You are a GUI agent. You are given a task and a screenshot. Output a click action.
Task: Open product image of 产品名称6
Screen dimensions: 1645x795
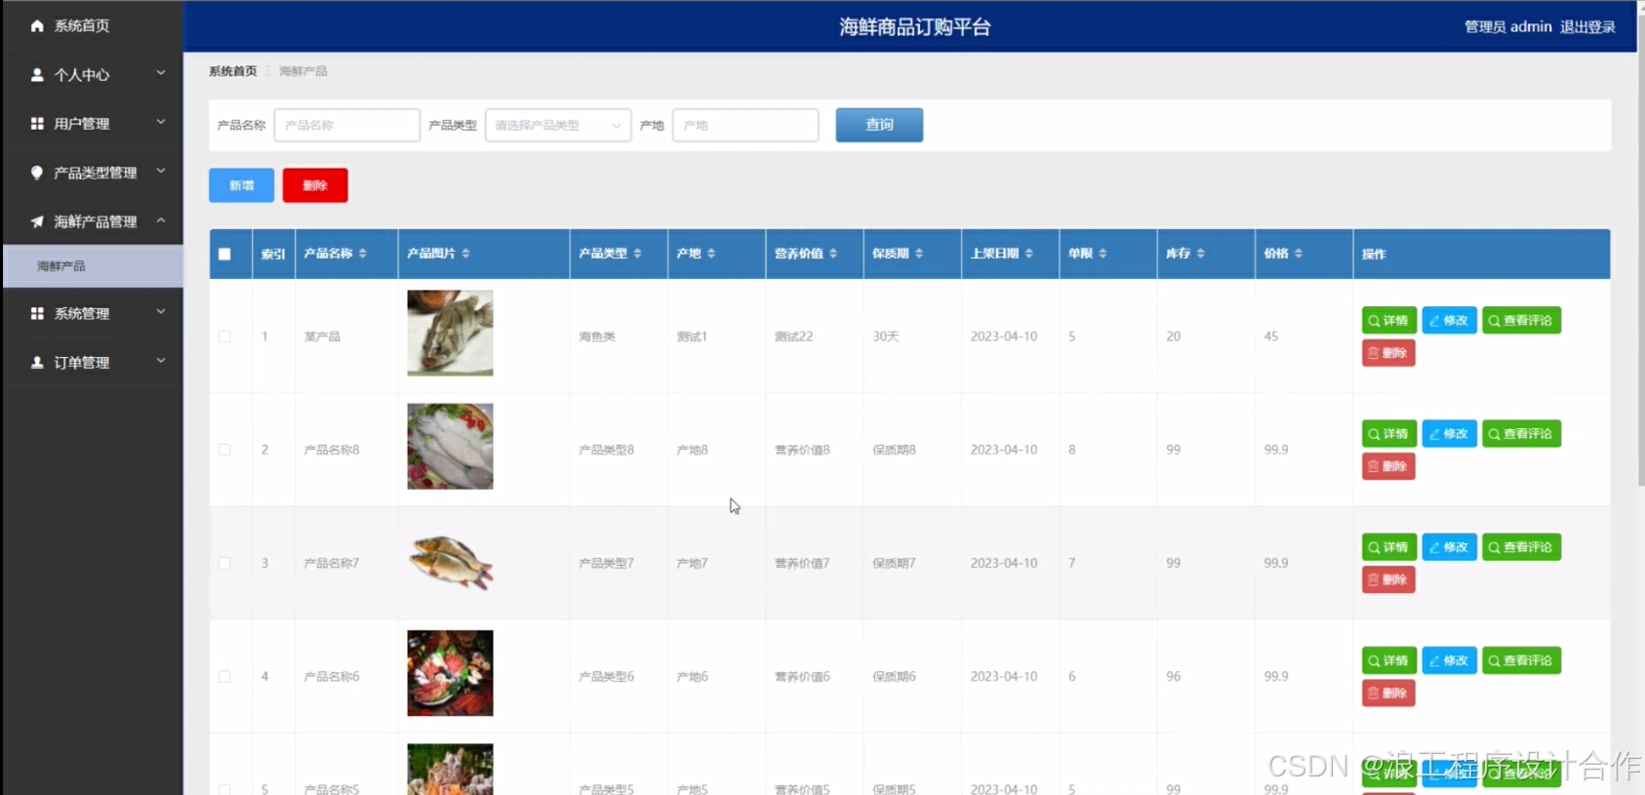[x=450, y=673]
